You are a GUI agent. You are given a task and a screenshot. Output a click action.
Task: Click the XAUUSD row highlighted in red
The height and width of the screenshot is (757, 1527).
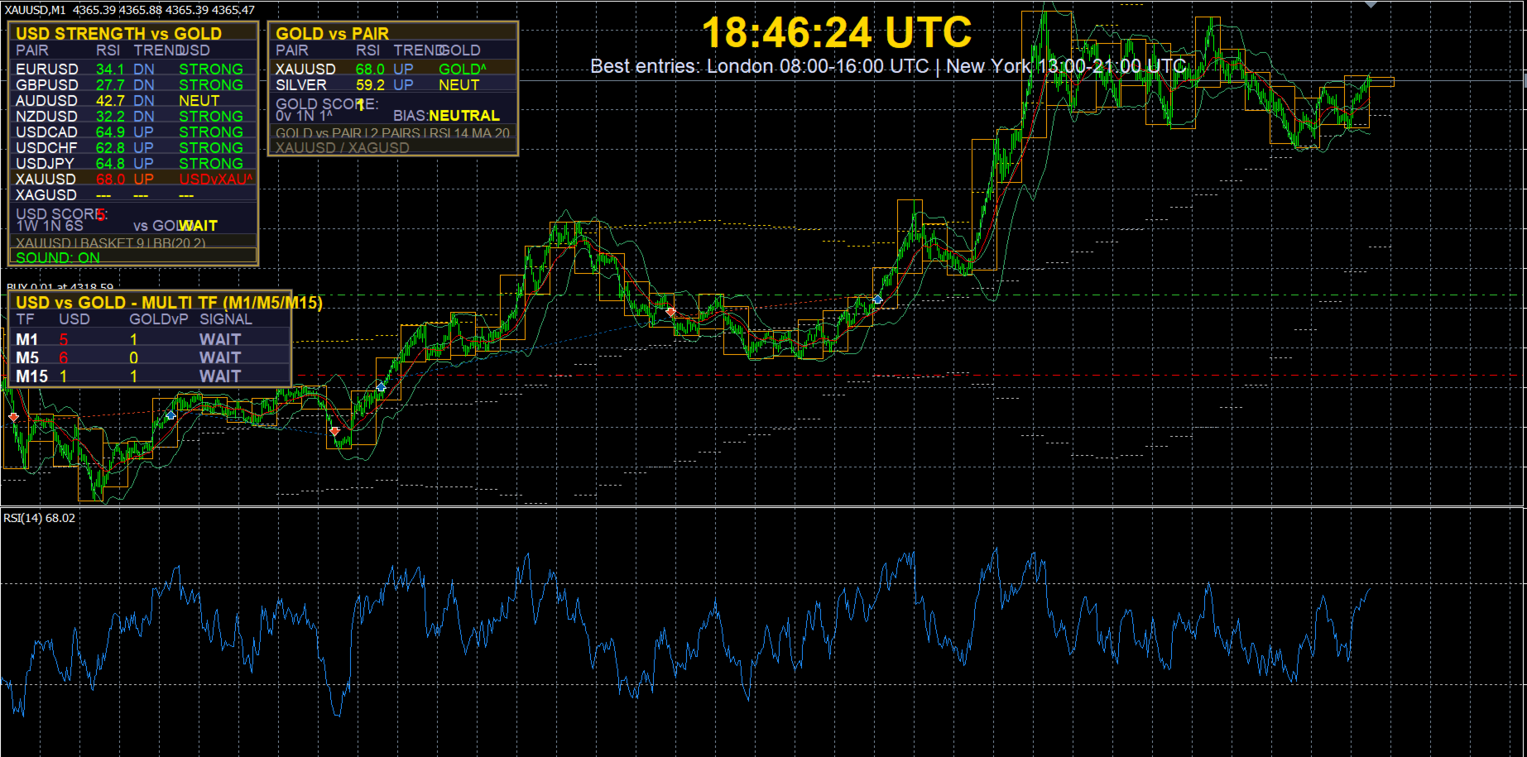pyautogui.click(x=133, y=180)
